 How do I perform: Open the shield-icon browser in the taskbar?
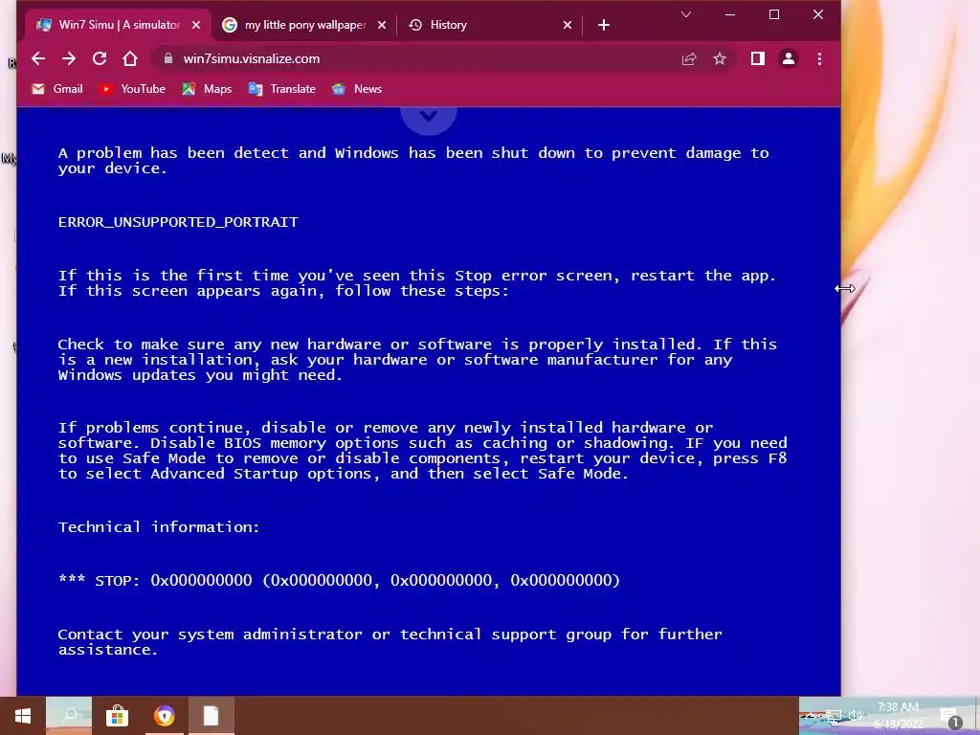(x=164, y=716)
